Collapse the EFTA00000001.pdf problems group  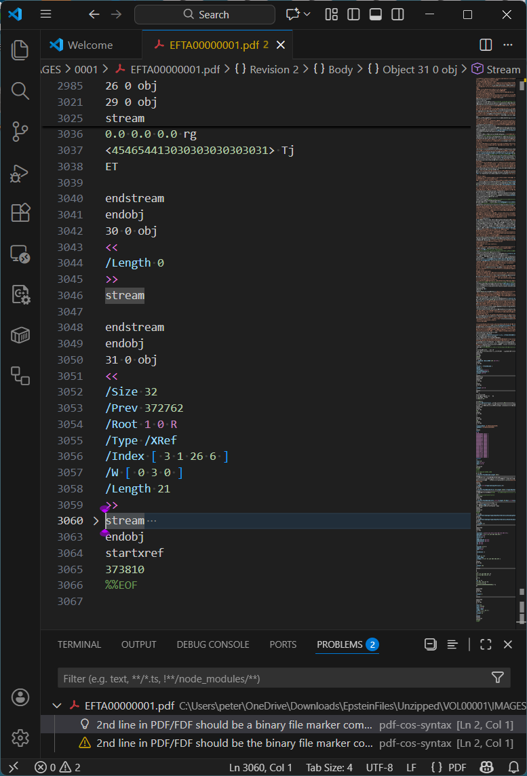[57, 705]
